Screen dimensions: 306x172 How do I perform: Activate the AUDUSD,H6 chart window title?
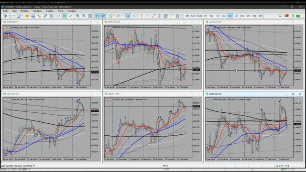click(x=215, y=22)
